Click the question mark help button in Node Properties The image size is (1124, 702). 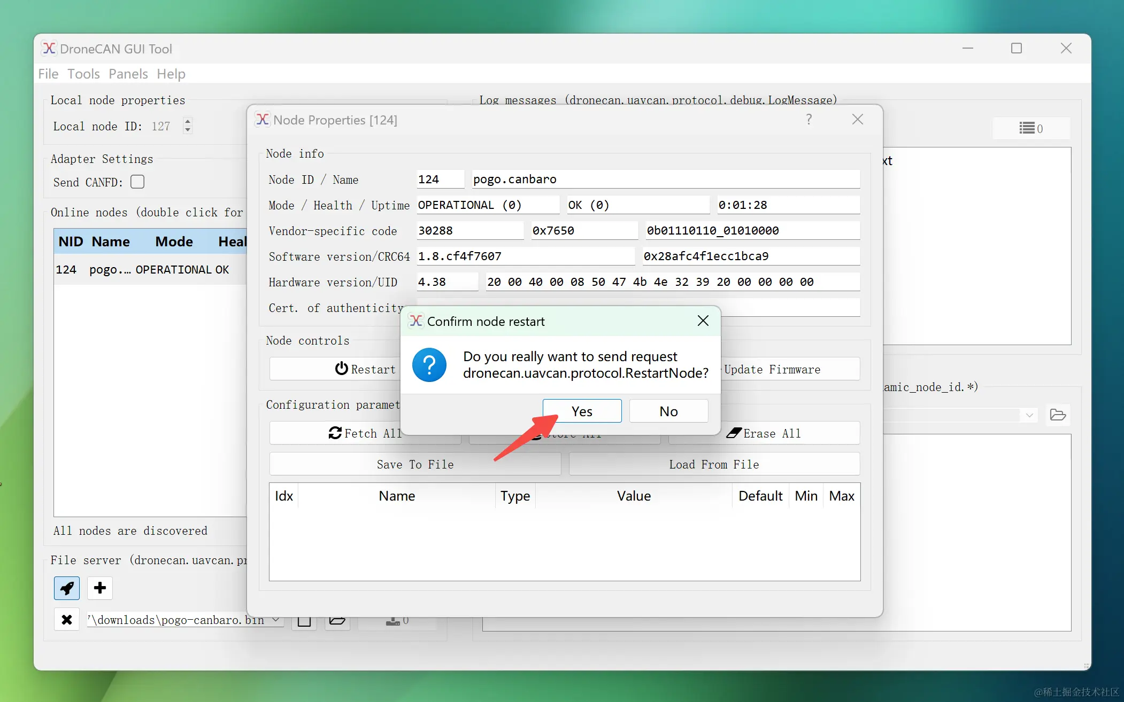click(x=809, y=119)
